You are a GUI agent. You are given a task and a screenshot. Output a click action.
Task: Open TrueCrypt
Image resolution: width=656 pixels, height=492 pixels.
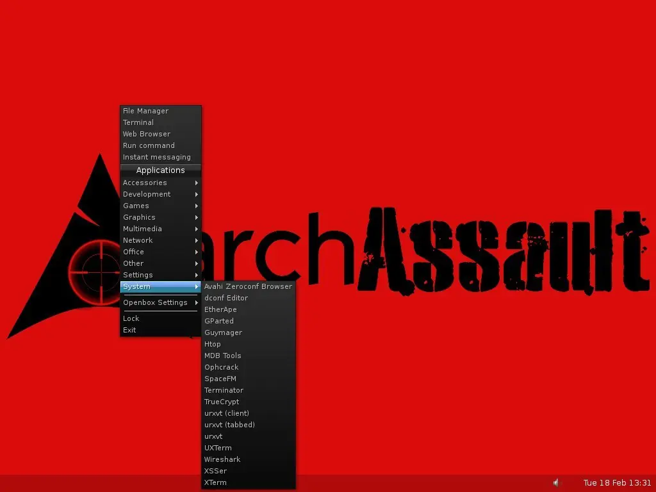pyautogui.click(x=249, y=402)
